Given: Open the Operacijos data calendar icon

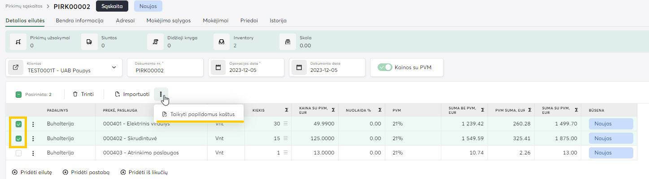Looking at the screenshot, I should (218, 67).
